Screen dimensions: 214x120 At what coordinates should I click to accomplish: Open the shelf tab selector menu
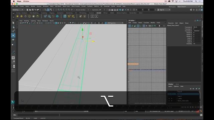point(13,13)
